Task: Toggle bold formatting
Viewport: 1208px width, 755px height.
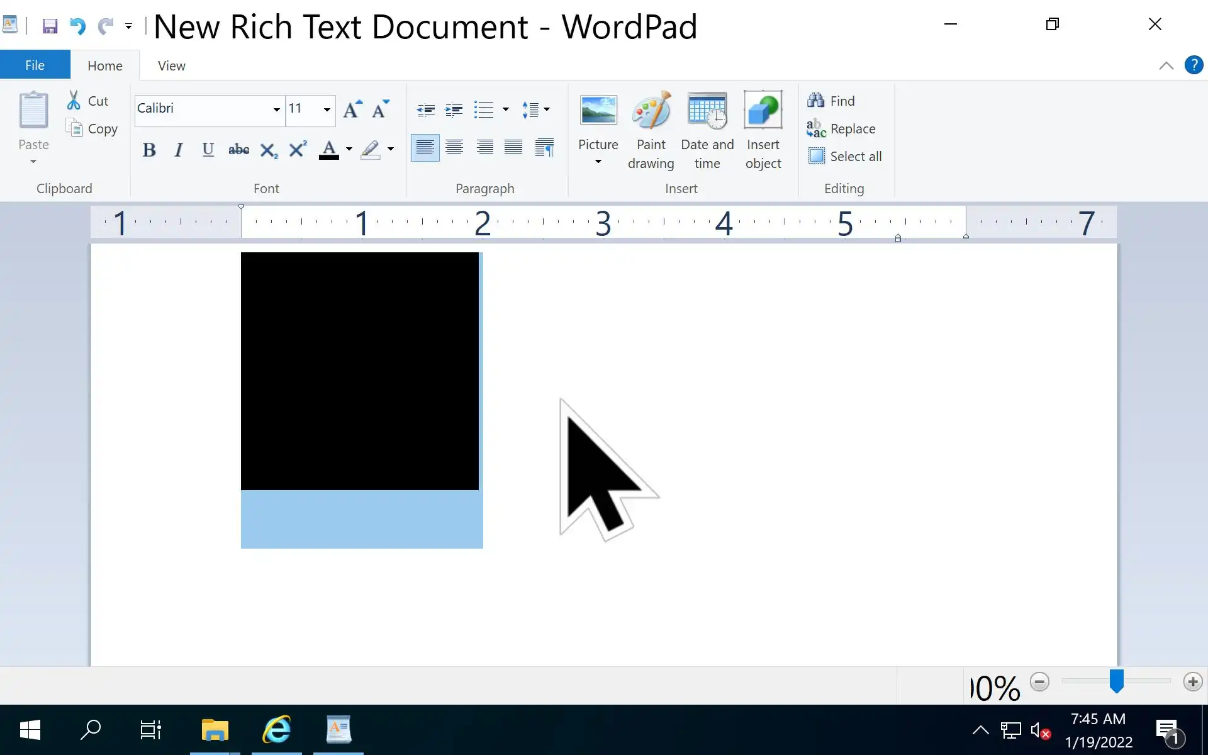Action: coord(149,150)
